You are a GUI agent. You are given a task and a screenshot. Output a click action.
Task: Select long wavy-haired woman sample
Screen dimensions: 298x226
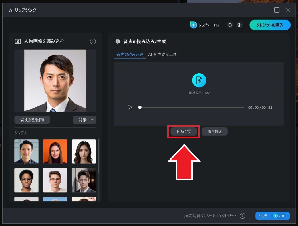[x=84, y=151]
